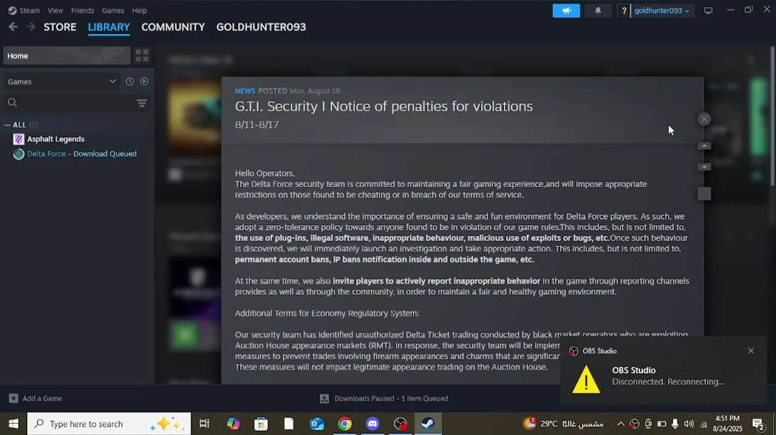Open Discord from the taskbar
The width and height of the screenshot is (776, 435).
[x=372, y=424]
